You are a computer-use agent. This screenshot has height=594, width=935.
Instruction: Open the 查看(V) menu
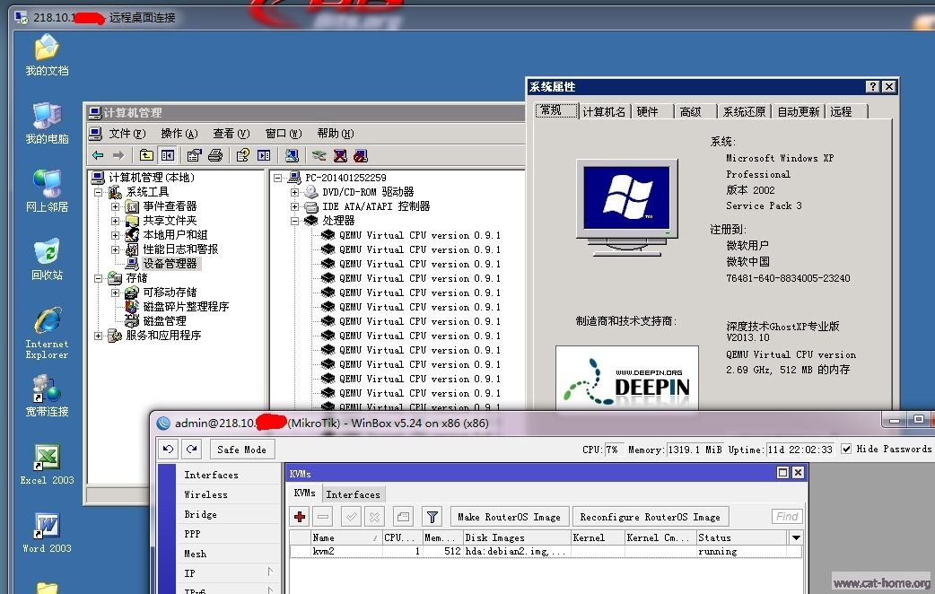point(230,134)
